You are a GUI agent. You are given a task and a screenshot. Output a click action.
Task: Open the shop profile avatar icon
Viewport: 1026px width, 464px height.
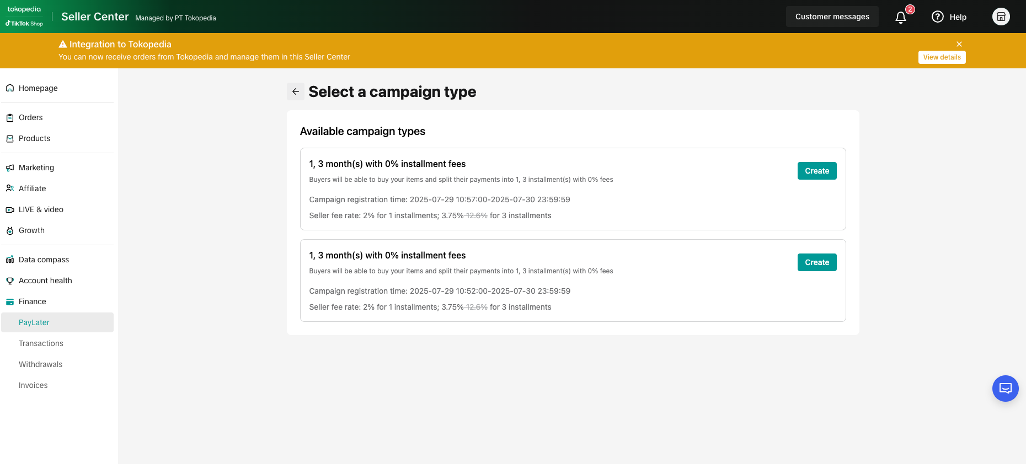pyautogui.click(x=1001, y=17)
